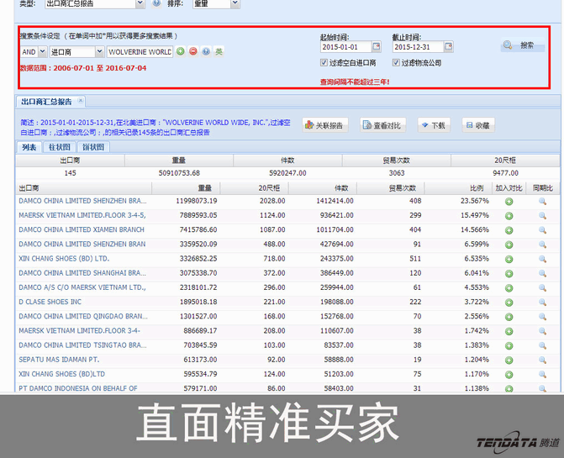Toggle 过滤空白进口商 checkbox

pos(325,63)
